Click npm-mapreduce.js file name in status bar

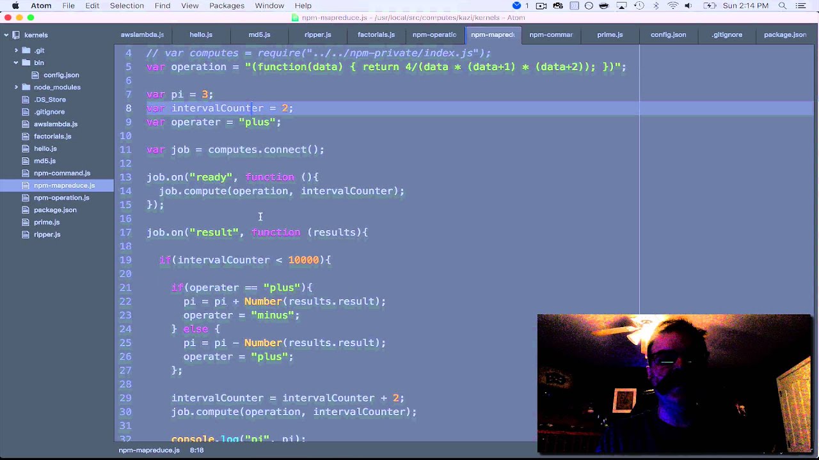pos(149,450)
